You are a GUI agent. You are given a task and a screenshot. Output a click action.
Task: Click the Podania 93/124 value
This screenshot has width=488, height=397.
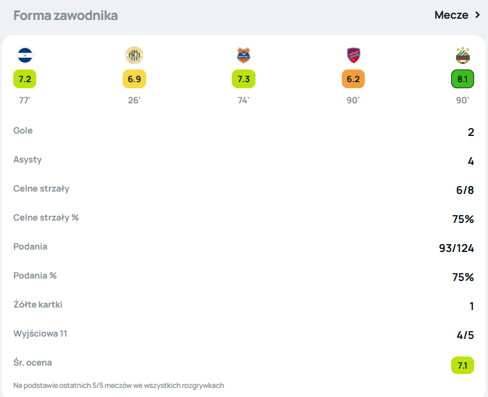[456, 248]
